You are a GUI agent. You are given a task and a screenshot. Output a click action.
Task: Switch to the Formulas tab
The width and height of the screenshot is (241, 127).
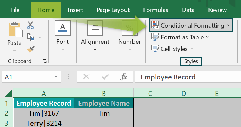click(156, 10)
